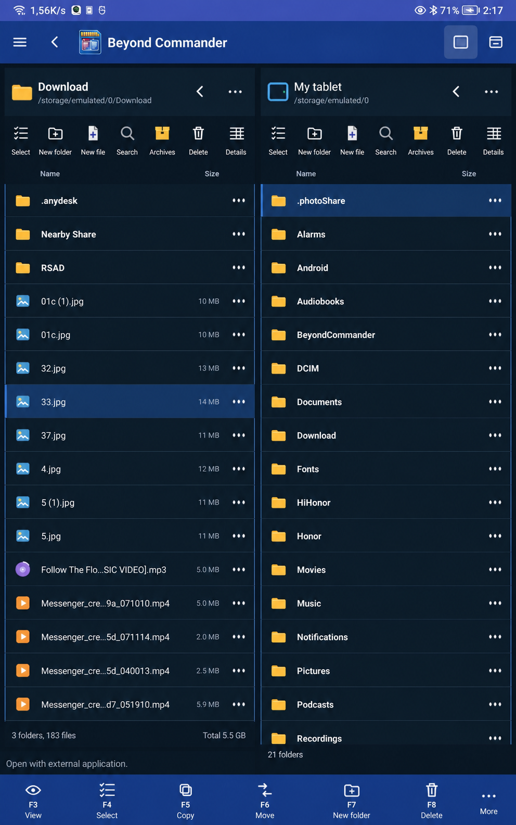Tap F7 New folder at bottom bar
Viewport: 516px width, 825px height.
(352, 801)
